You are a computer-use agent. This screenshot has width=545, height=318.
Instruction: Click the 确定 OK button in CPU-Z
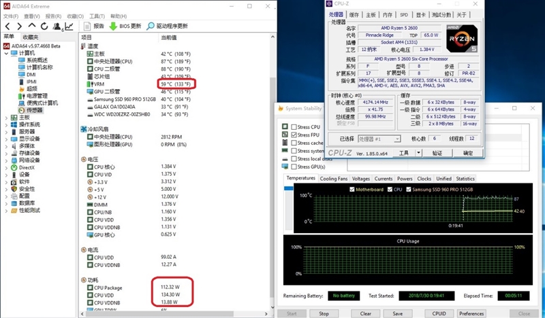468,153
